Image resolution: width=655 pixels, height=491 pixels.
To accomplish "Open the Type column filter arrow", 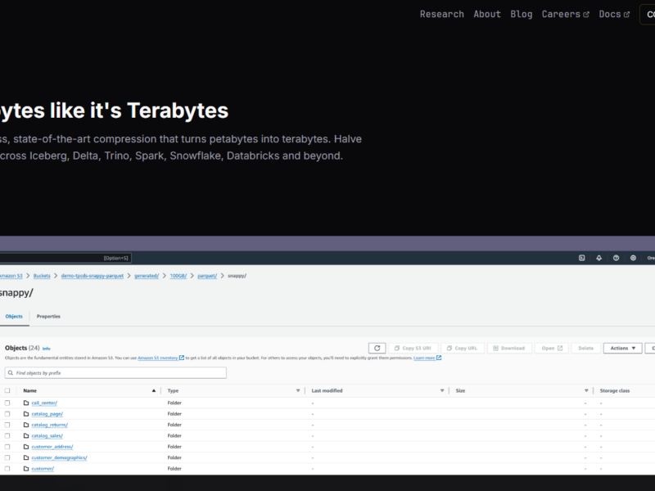I will (298, 391).
